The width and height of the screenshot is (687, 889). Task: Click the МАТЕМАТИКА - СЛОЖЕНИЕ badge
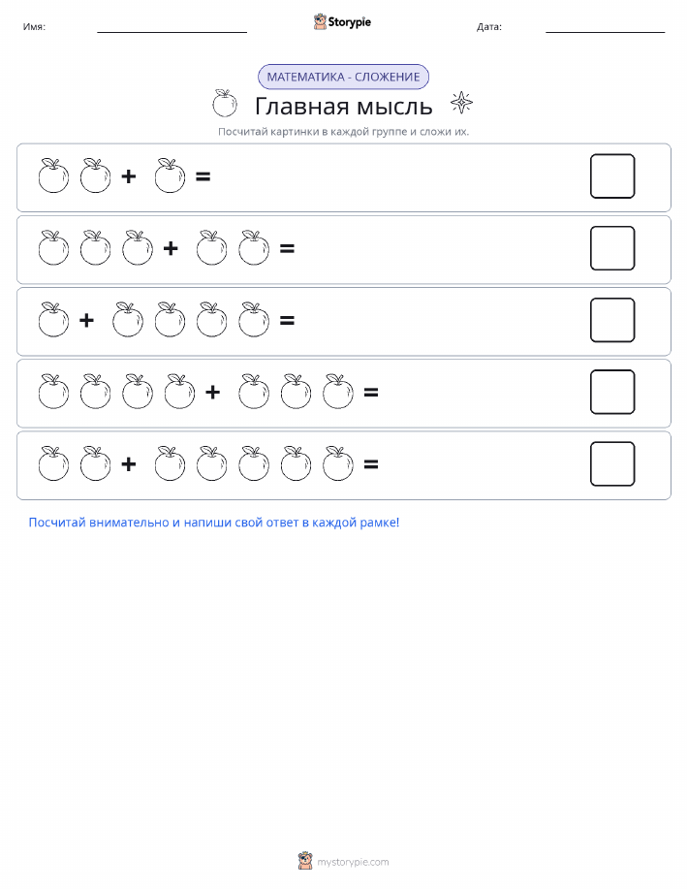(x=343, y=78)
